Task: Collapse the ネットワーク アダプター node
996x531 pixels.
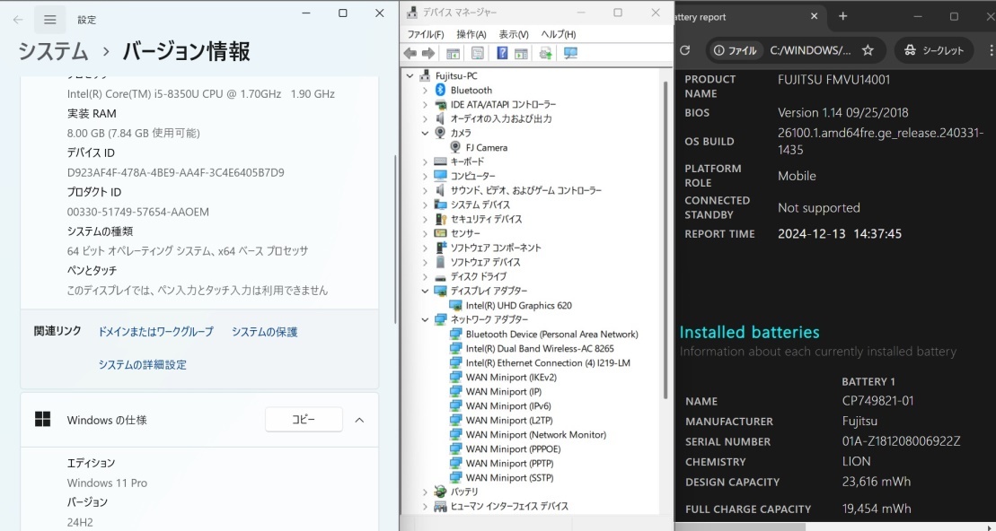Action: pos(425,319)
